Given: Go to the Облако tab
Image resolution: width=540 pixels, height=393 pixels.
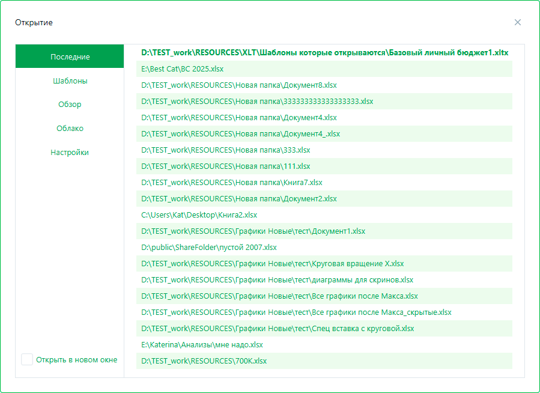Looking at the screenshot, I should tap(70, 129).
